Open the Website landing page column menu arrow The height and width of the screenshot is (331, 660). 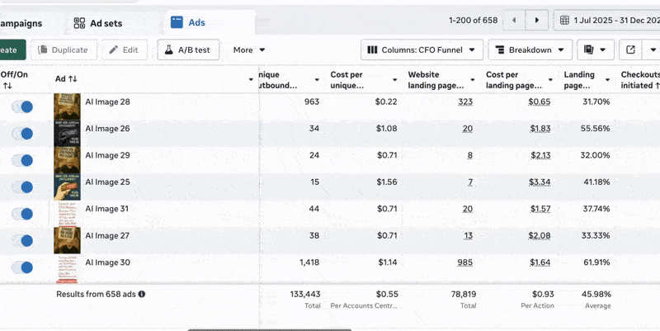474,80
